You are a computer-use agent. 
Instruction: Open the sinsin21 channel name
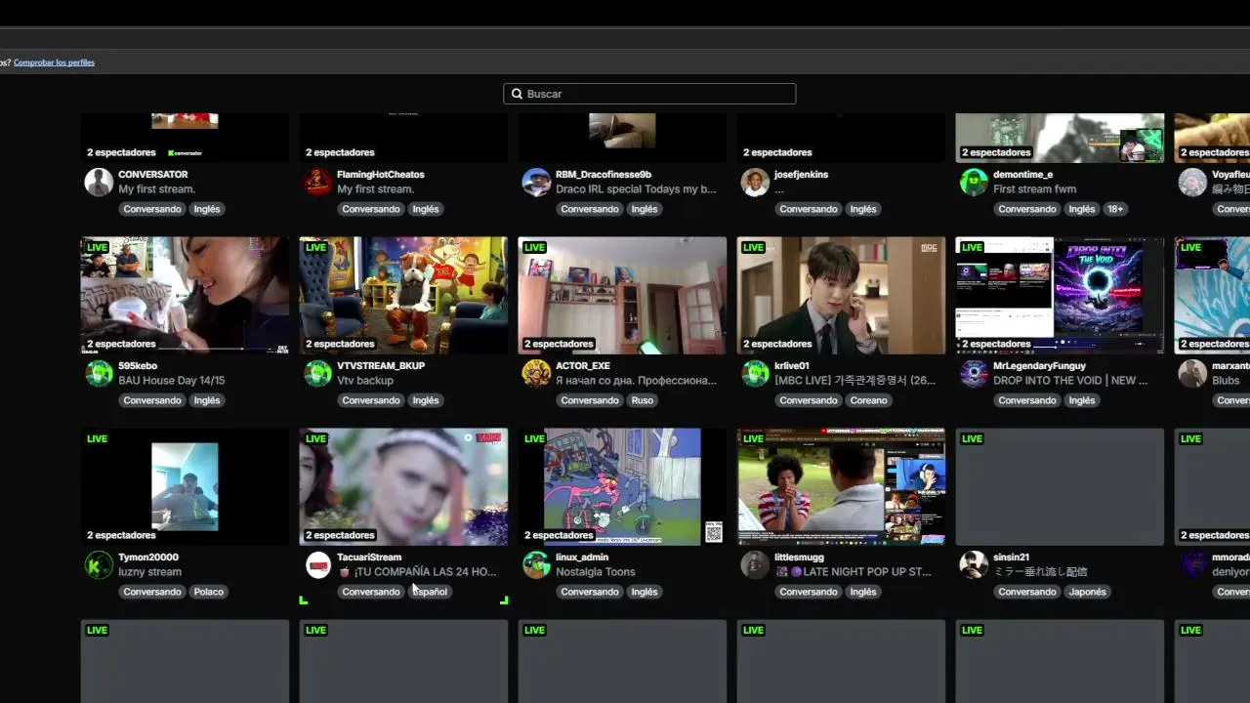tap(1012, 558)
